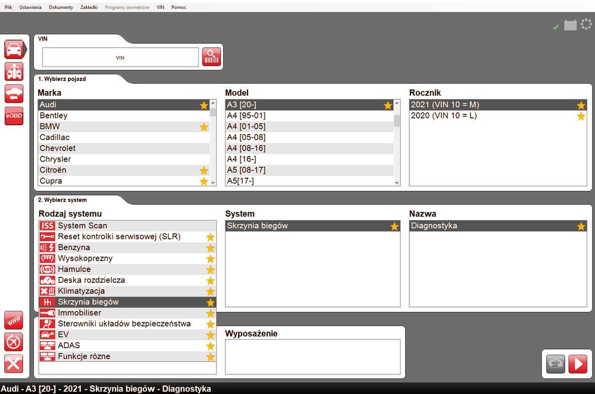Toggle favorite star for 2020 year
Image resolution: width=595 pixels, height=394 pixels.
tap(581, 116)
